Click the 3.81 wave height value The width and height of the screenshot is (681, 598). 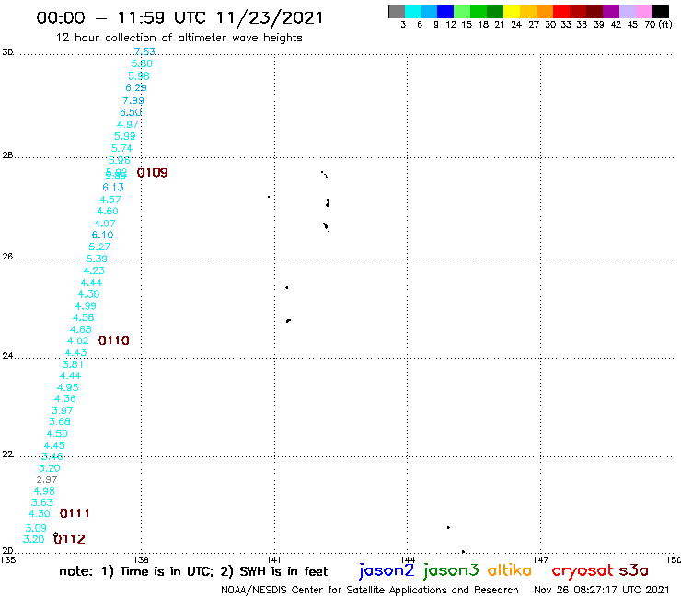click(73, 364)
